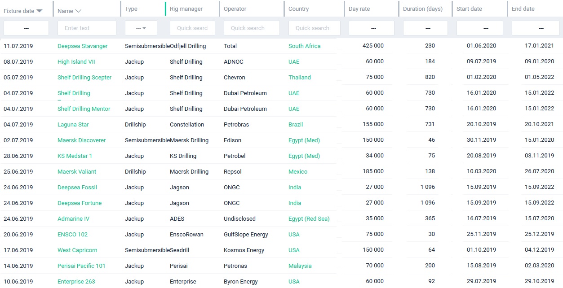Screen dimensions: 563x288
Task: Click the Name filter text field
Action: point(87,28)
